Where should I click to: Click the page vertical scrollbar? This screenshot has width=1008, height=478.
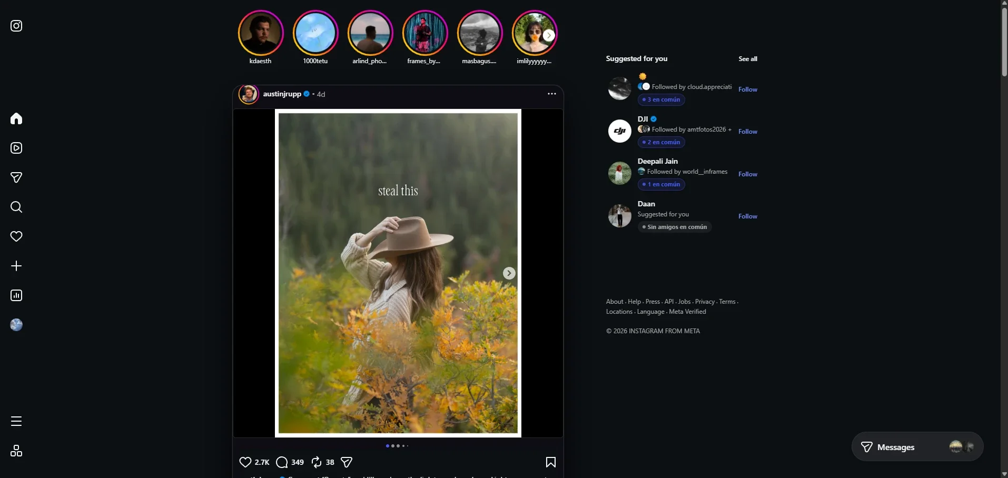pyautogui.click(x=1004, y=42)
